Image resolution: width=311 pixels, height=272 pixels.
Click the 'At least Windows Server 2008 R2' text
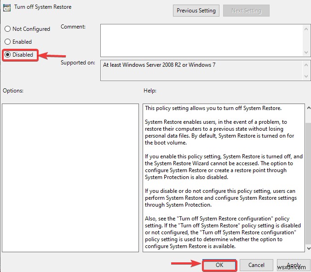pos(159,65)
